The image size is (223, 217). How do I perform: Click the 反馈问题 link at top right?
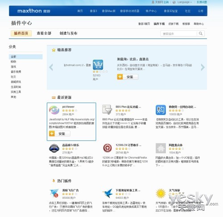pos(202,2)
